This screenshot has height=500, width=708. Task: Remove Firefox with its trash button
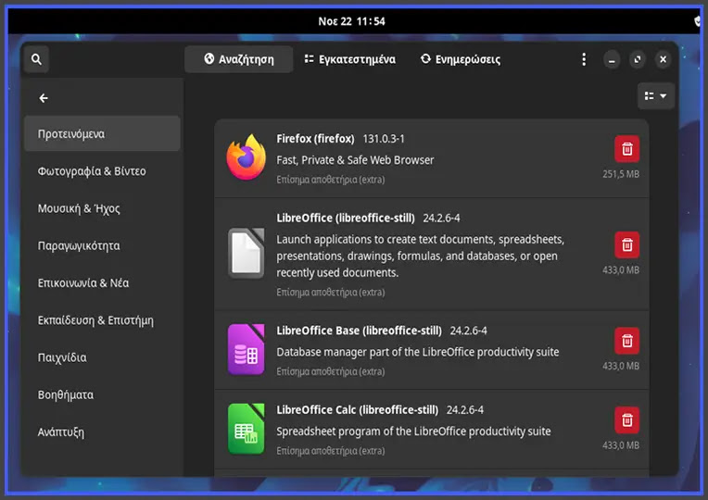pyautogui.click(x=626, y=149)
